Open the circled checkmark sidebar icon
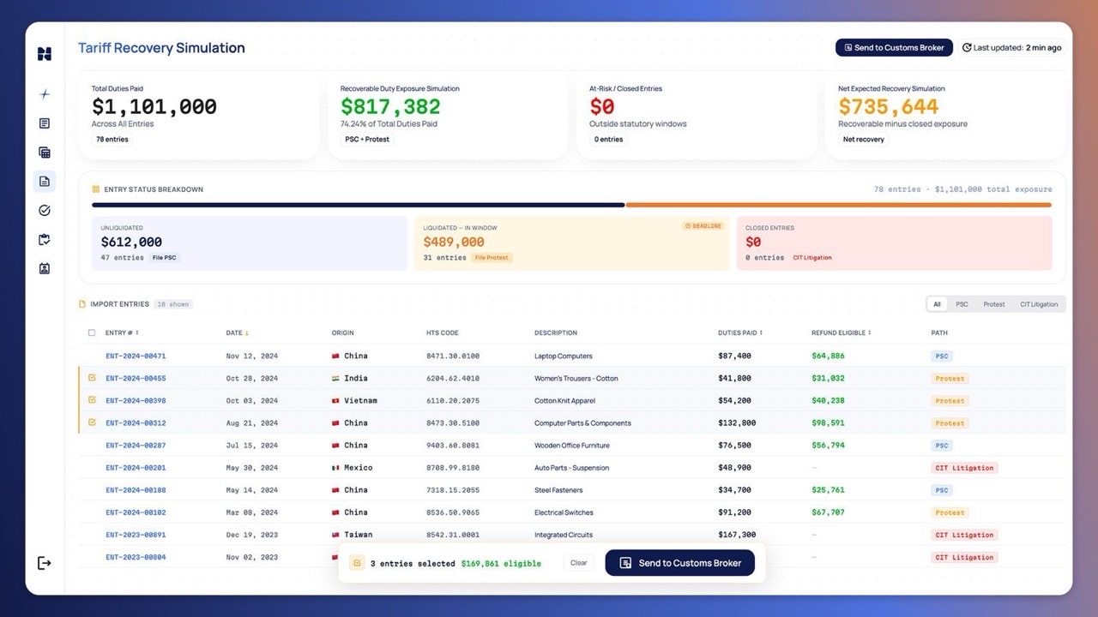Image resolution: width=1098 pixels, height=617 pixels. coord(45,210)
